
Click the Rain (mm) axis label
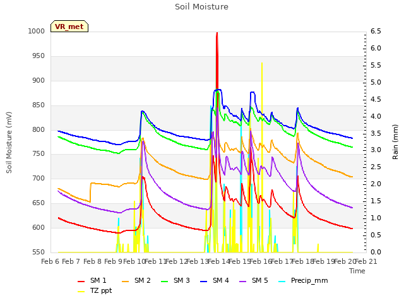point(395,142)
